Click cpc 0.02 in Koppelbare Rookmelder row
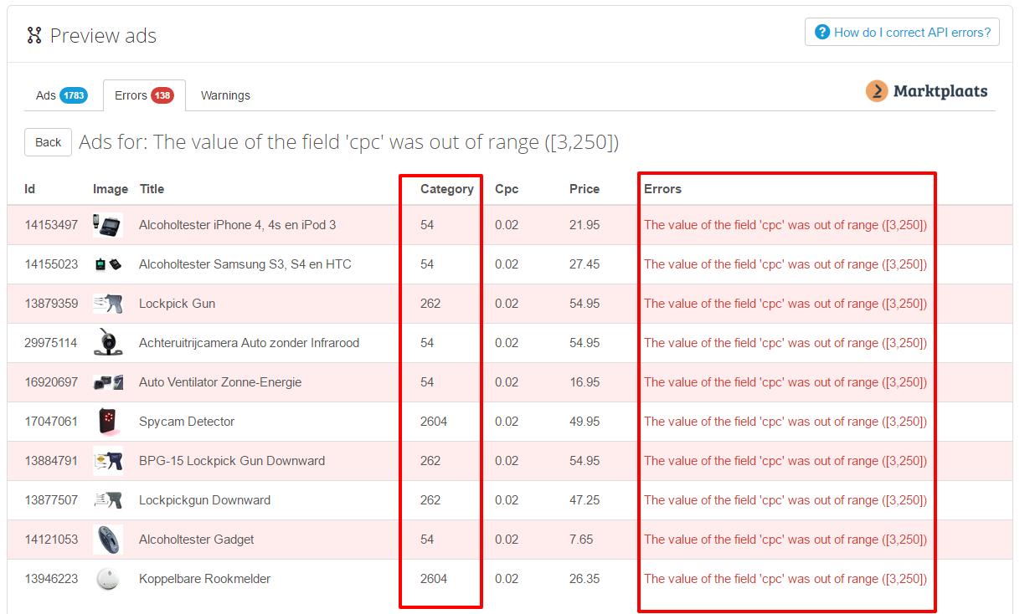This screenshot has height=614, width=1030. click(x=507, y=579)
